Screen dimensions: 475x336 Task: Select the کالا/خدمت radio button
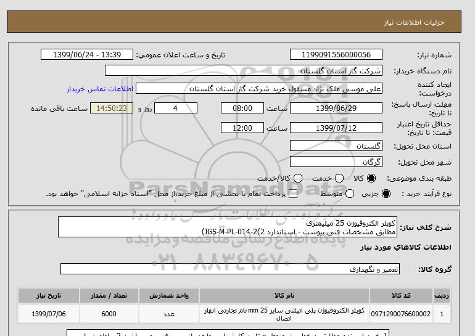click(x=298, y=178)
